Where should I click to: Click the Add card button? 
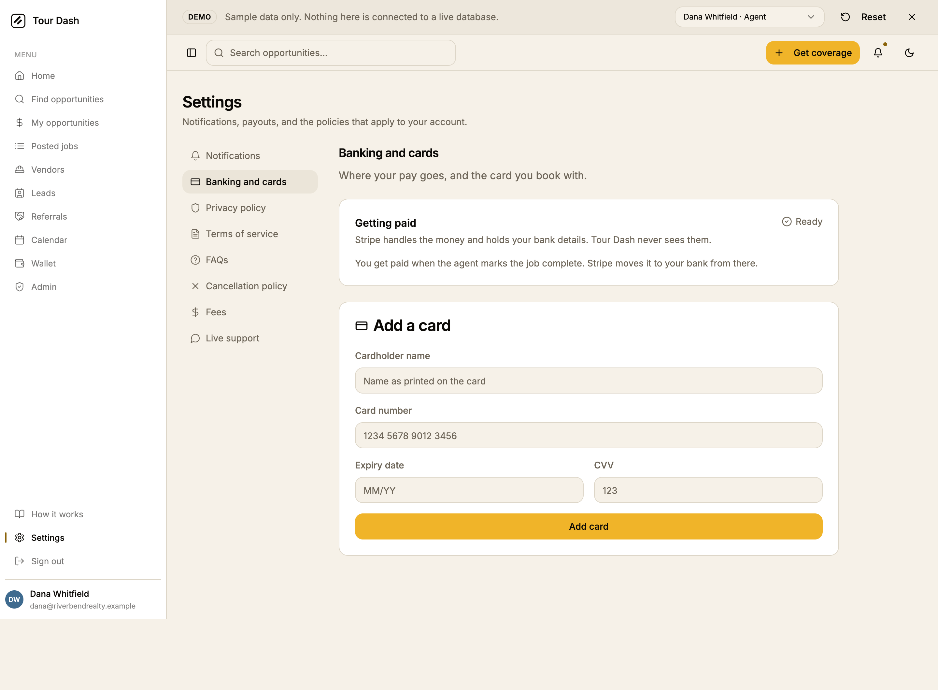(x=589, y=526)
